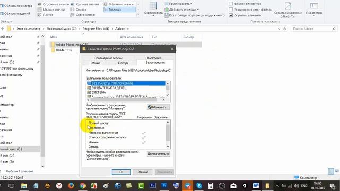The height and width of the screenshot is (191, 340).
Task: Enable Флажки элементов checkbox
Action: click(x=231, y=4)
